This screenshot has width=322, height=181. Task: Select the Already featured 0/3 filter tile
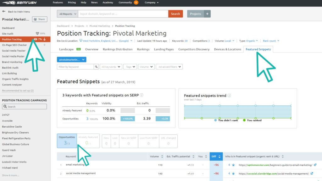pyautogui.click(x=88, y=141)
